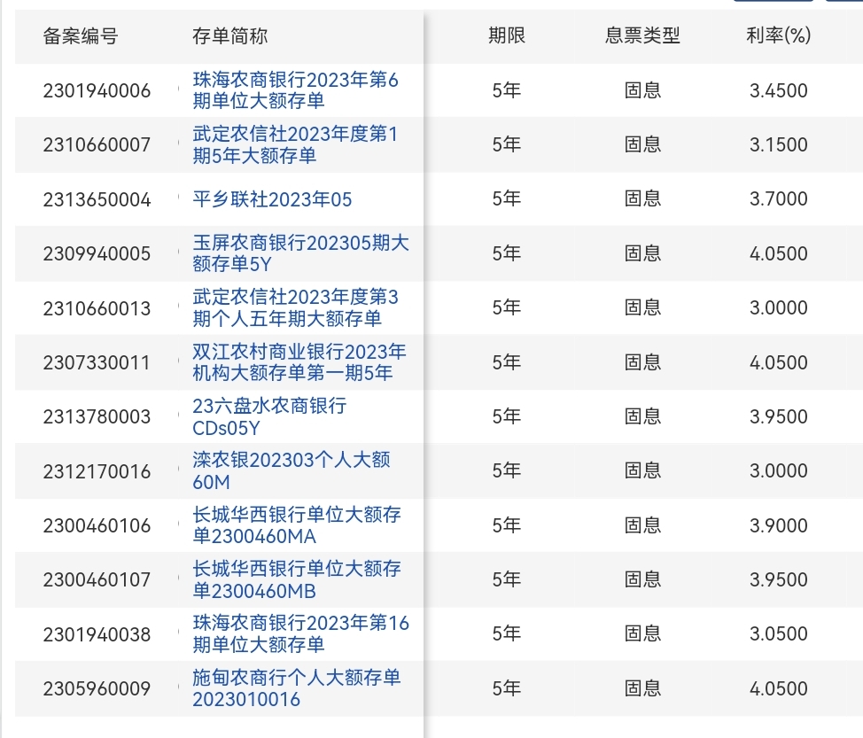Click the 息票类型 column header

point(642,35)
